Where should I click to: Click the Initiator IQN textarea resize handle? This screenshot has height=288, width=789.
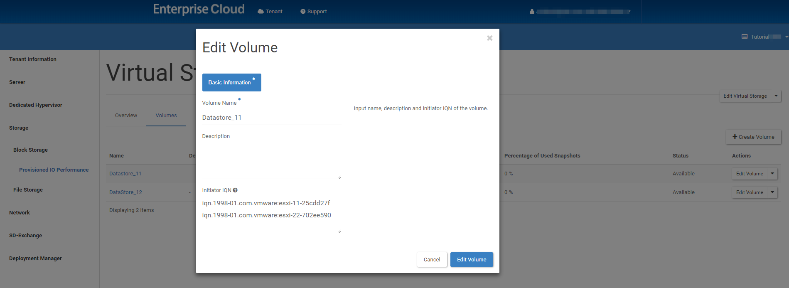[x=339, y=231]
